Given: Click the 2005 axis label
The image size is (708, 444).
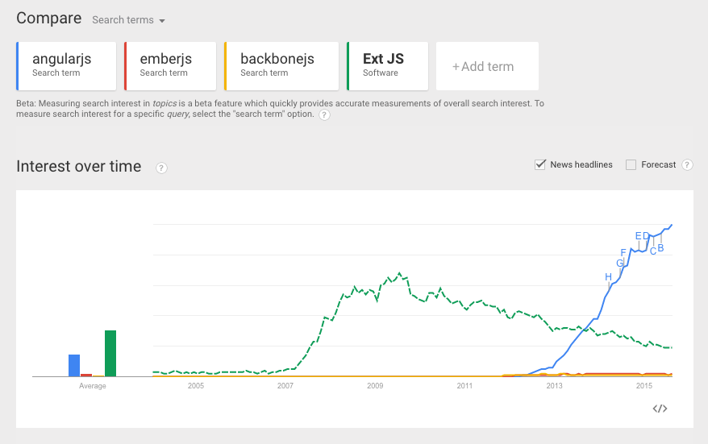Looking at the screenshot, I should pos(195,386).
